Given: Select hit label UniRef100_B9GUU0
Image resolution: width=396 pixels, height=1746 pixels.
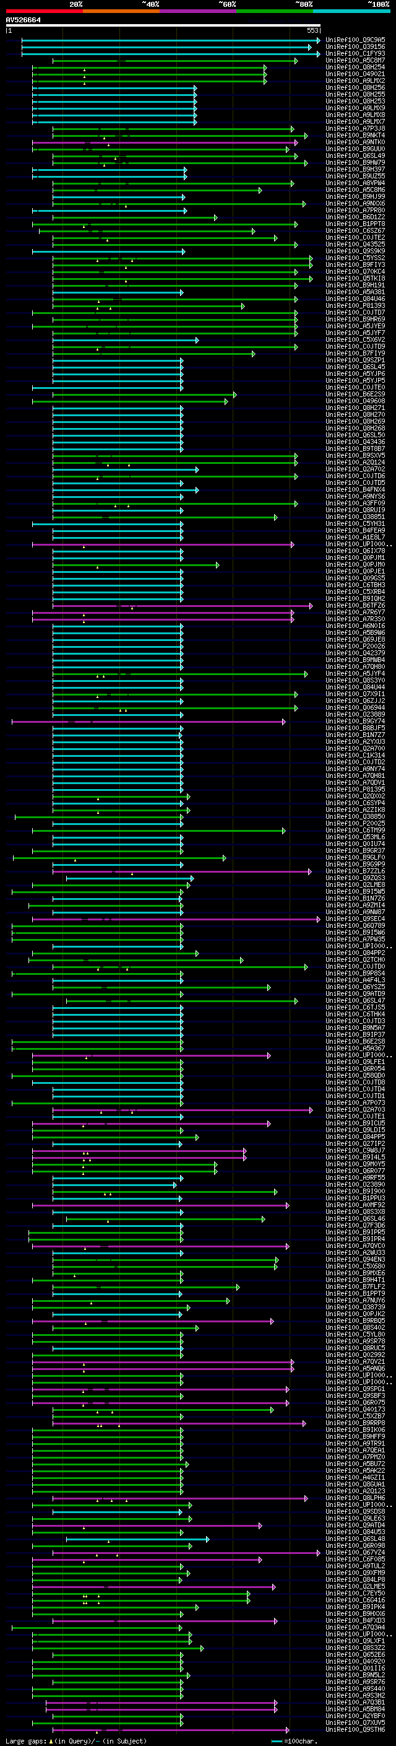Looking at the screenshot, I should 355,149.
